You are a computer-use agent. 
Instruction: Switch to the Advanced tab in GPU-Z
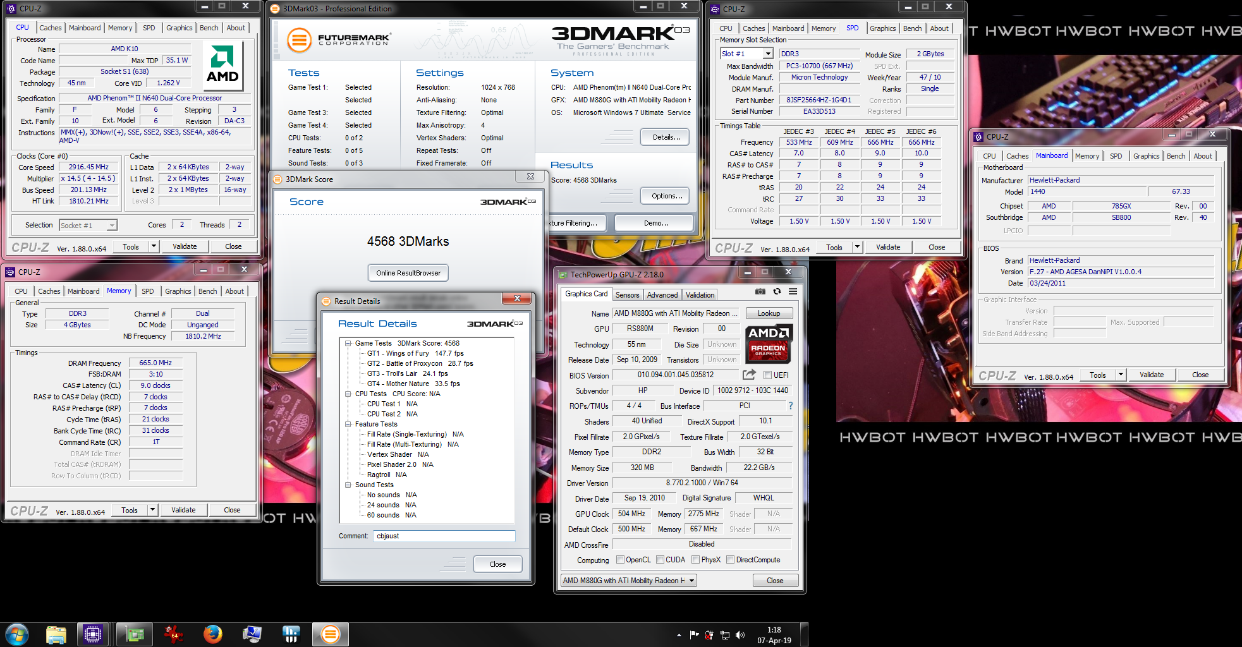662,295
